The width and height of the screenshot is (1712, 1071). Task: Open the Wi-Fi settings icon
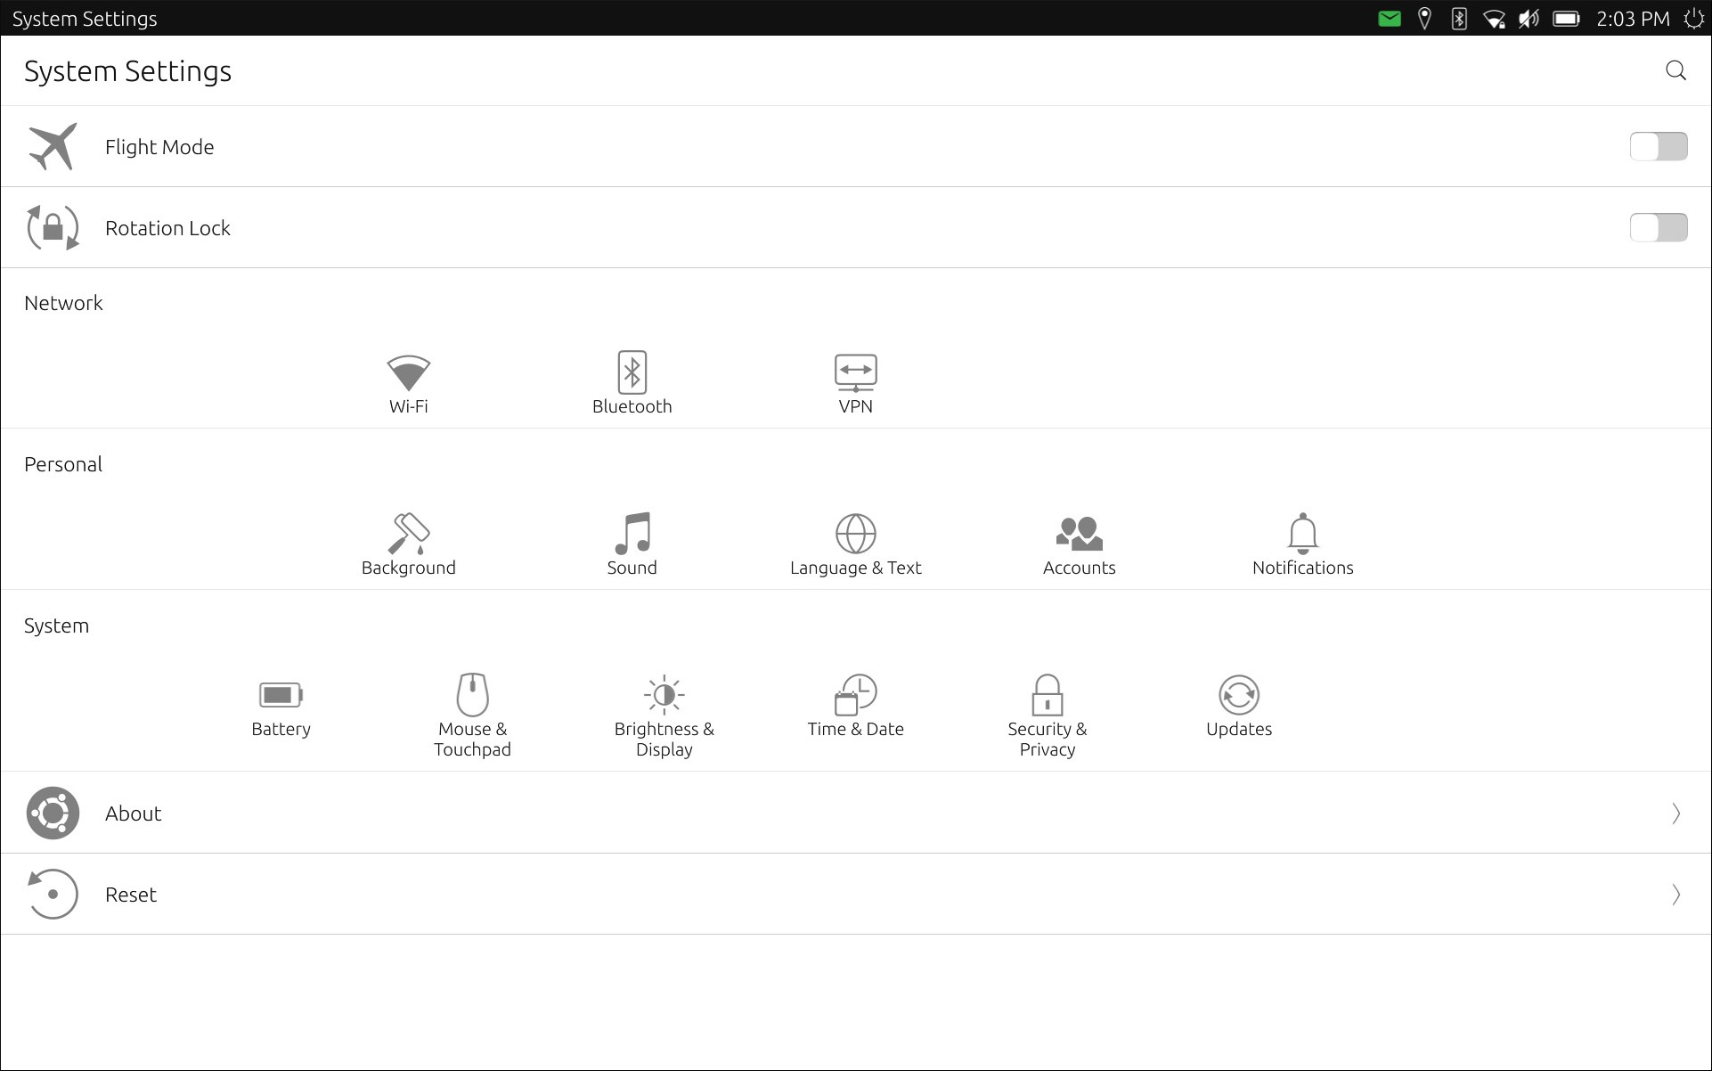[409, 372]
